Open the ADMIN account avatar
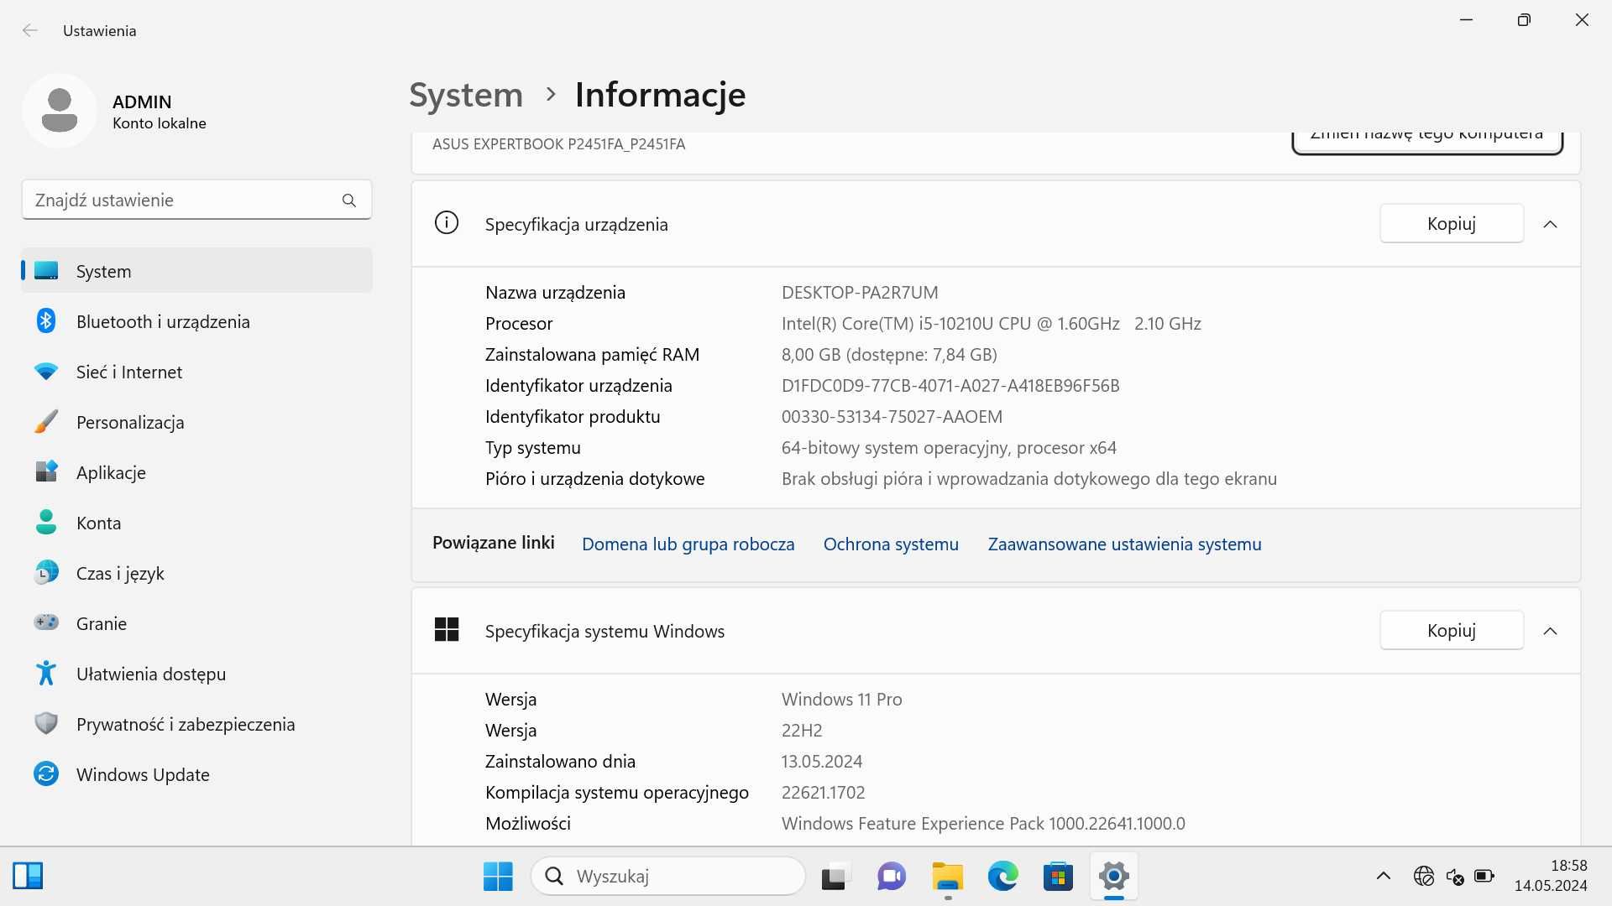This screenshot has height=906, width=1612. [x=60, y=111]
